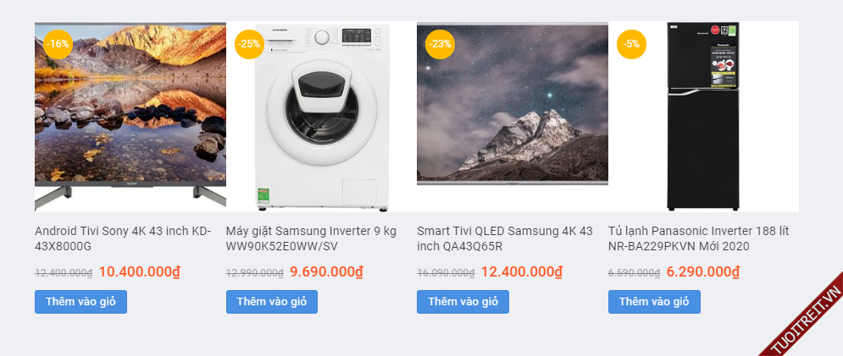This screenshot has height=356, width=843.
Task: Click the -5% discount badge
Action: [x=631, y=44]
